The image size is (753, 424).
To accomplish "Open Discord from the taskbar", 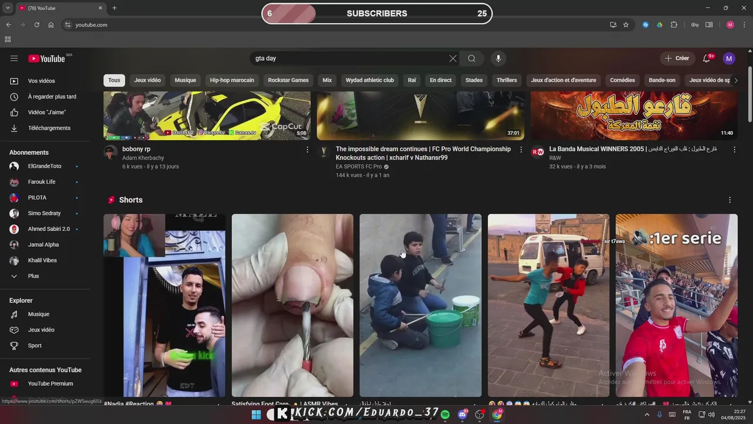I will point(462,415).
